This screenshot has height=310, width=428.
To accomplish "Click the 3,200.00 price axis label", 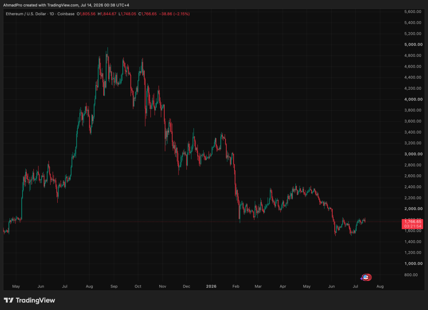I will pyautogui.click(x=413, y=143).
